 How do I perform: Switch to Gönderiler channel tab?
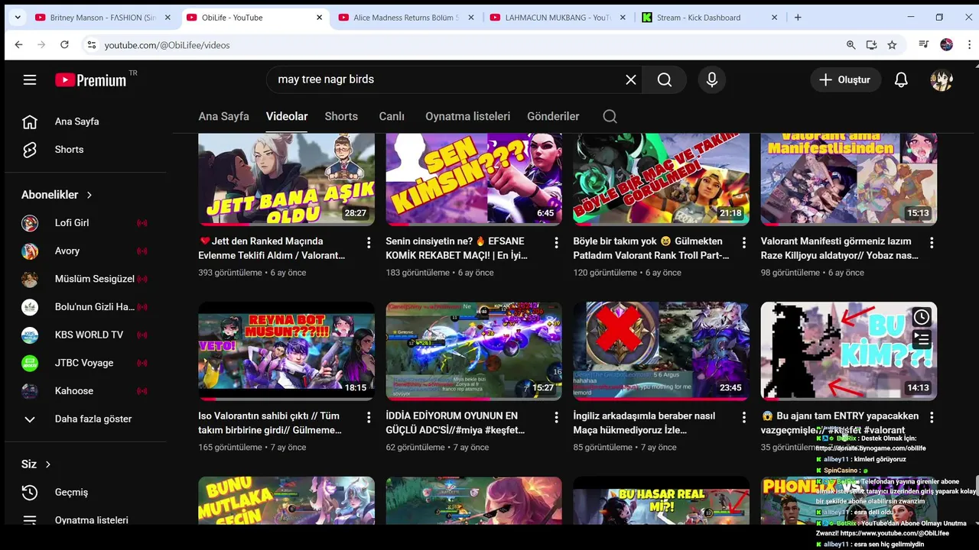(553, 116)
